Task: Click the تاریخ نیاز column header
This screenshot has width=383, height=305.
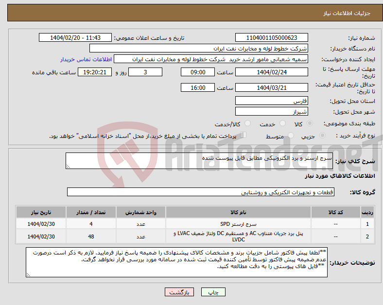Action: coord(41,212)
